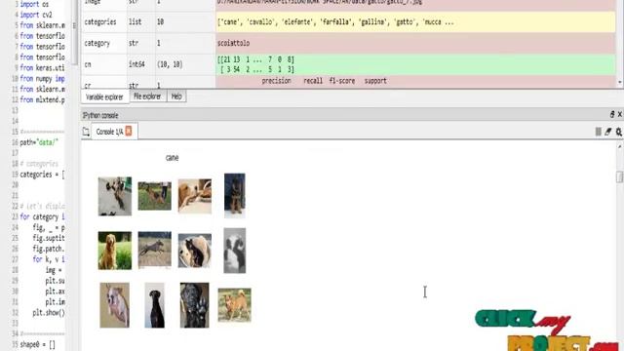Close the Console 1/A tab
This screenshot has height=351, width=624.
coord(129,131)
